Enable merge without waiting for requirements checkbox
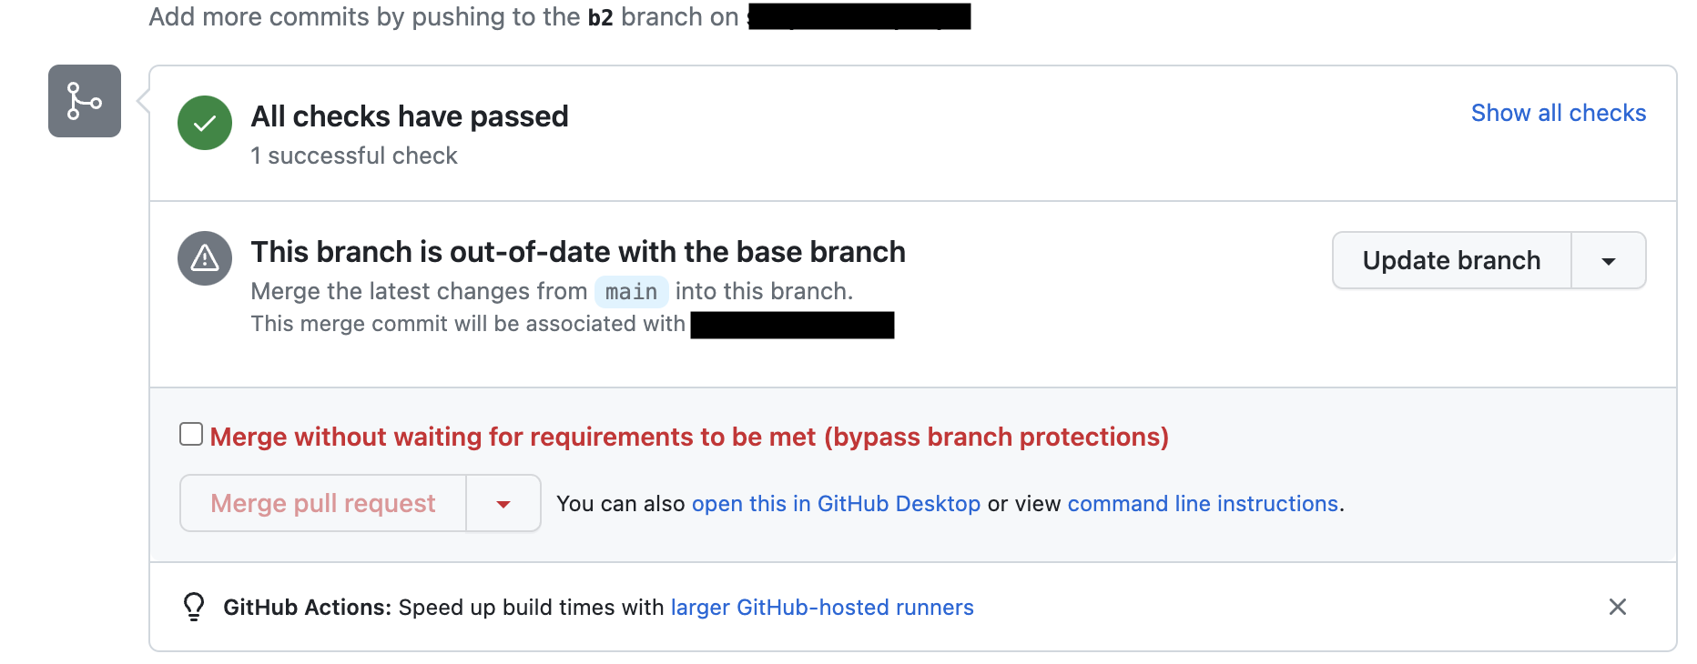 click(190, 434)
